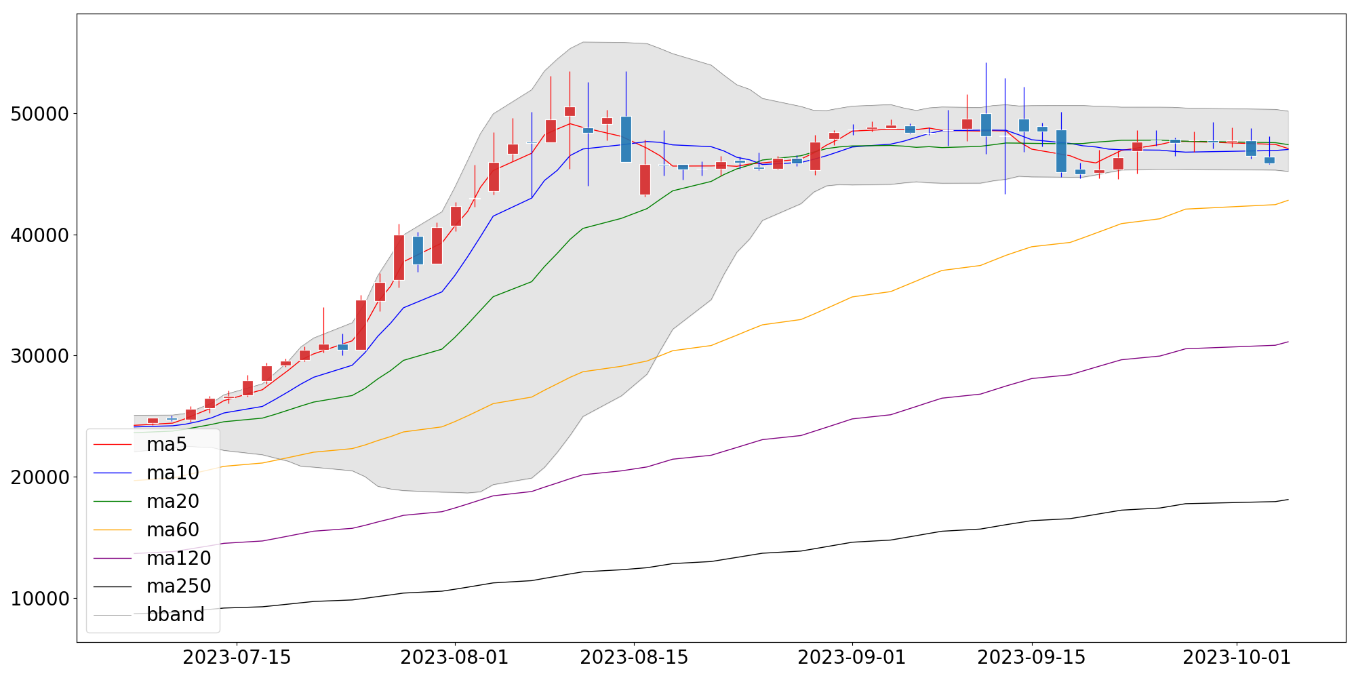Click the ma20 legend label
Image resolution: width=1356 pixels, height=678 pixels.
[x=173, y=502]
